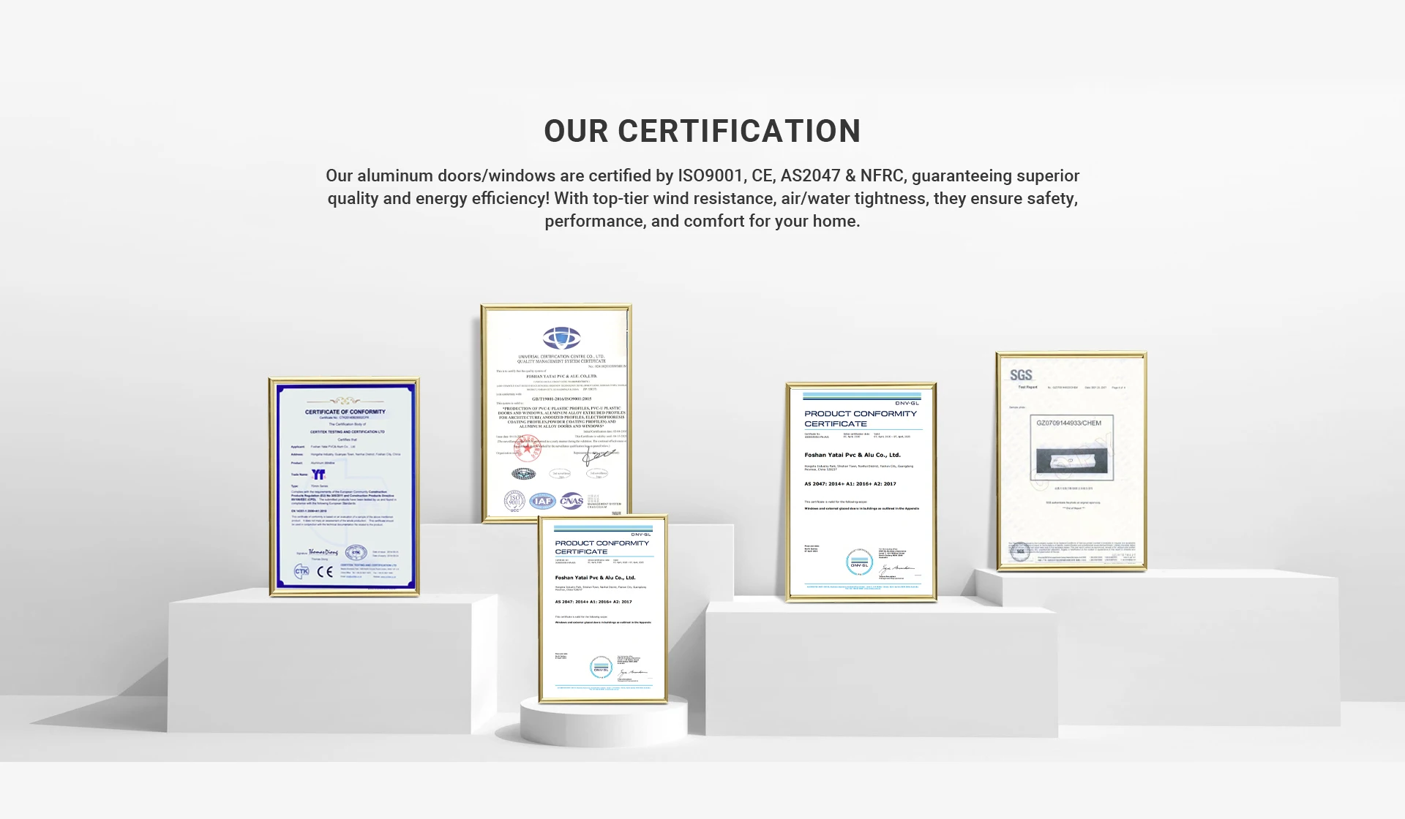Click the certification description paragraph
Image resolution: width=1405 pixels, height=819 pixels.
[x=702, y=198]
